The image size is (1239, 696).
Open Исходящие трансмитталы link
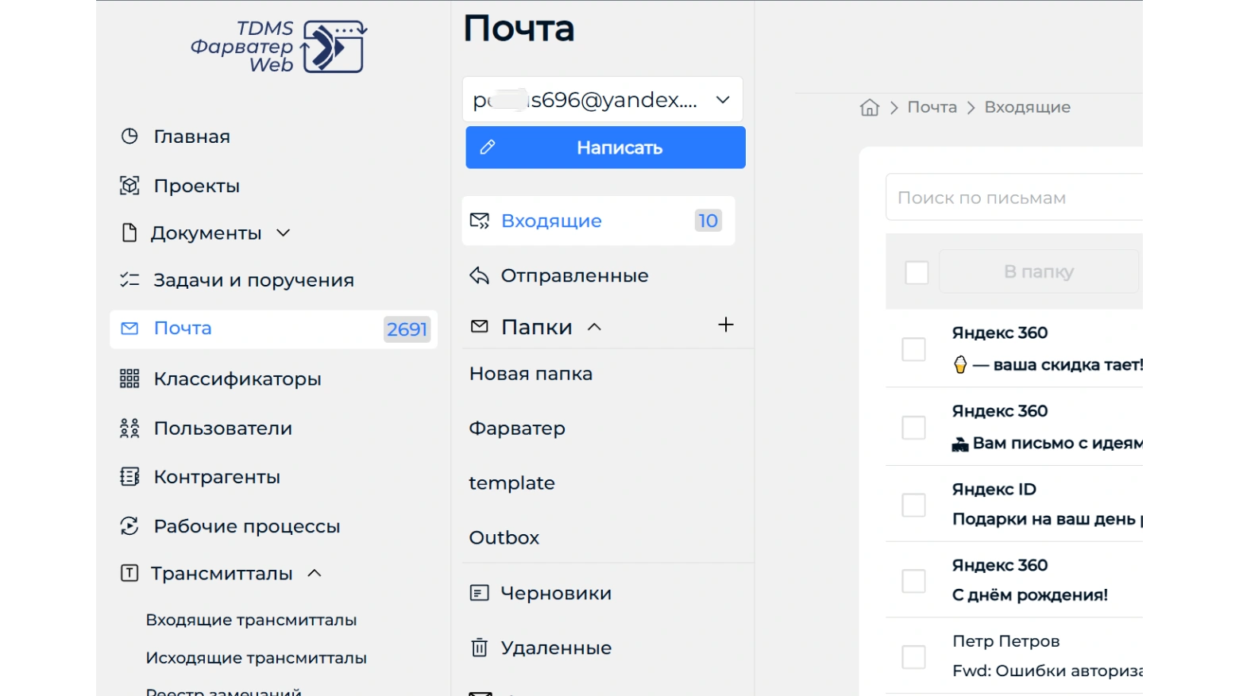(256, 658)
